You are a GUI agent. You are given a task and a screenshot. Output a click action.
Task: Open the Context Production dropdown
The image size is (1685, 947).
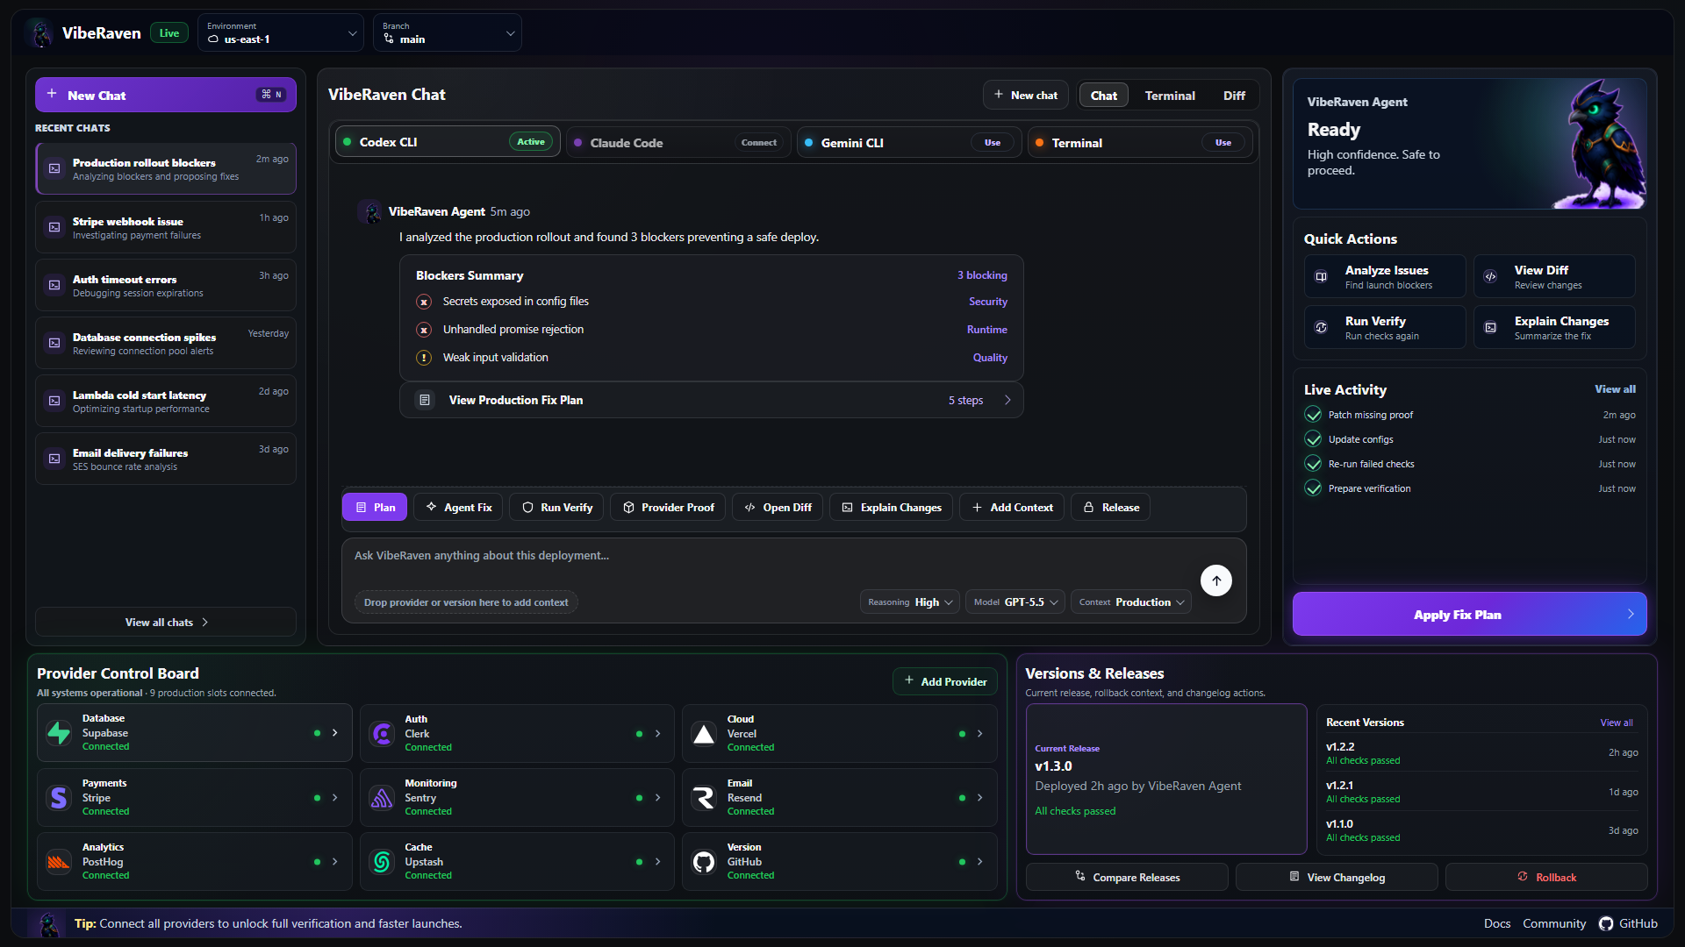click(1130, 602)
